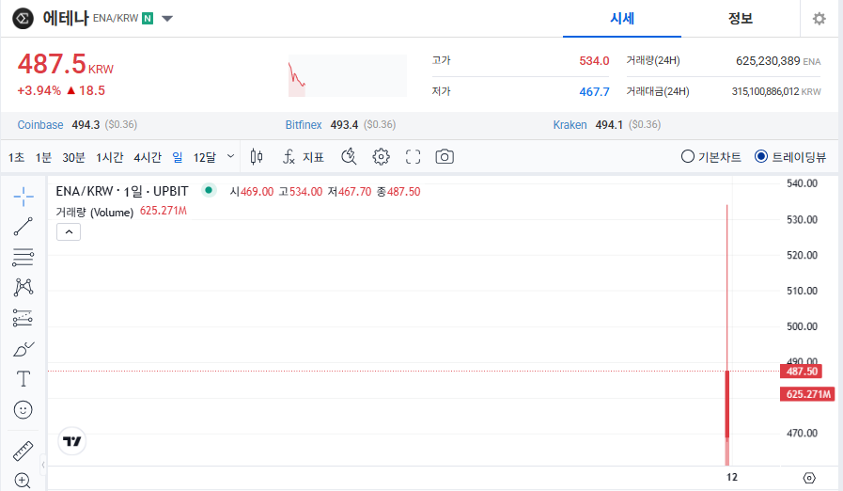Expand more timeframe options chevron
The width and height of the screenshot is (843, 491).
tap(230, 157)
